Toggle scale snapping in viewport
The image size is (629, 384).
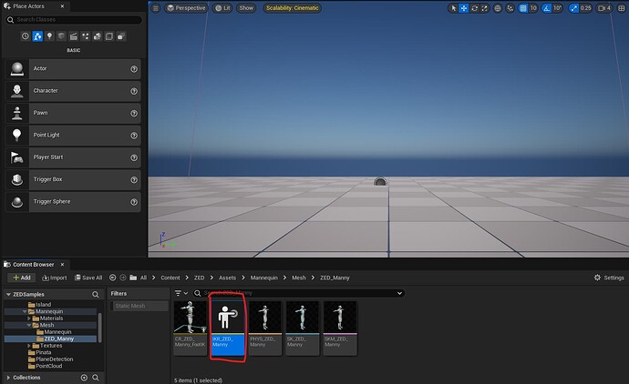point(574,8)
